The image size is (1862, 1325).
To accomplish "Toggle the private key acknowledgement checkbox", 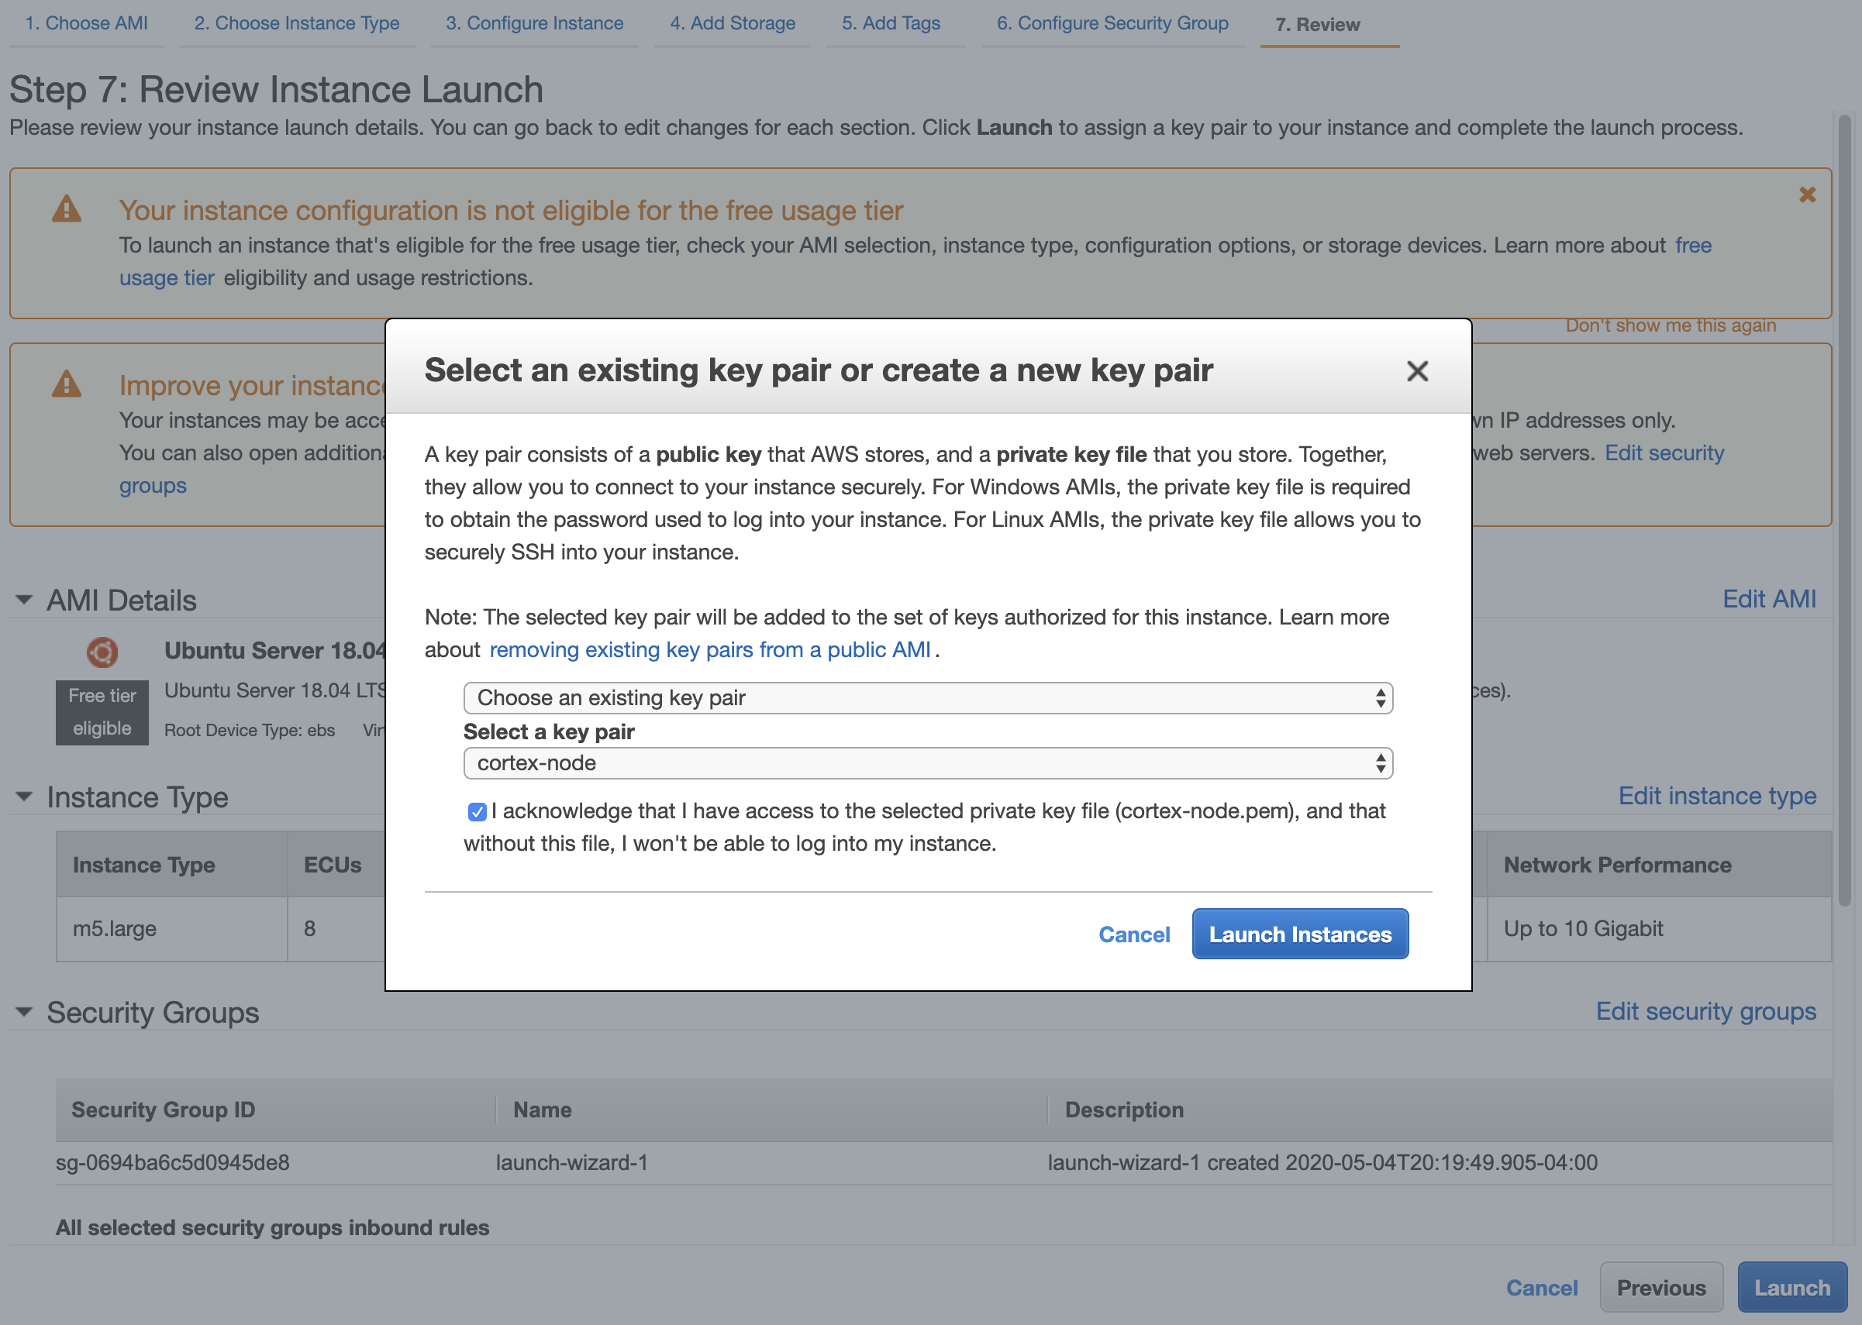I will (x=477, y=812).
